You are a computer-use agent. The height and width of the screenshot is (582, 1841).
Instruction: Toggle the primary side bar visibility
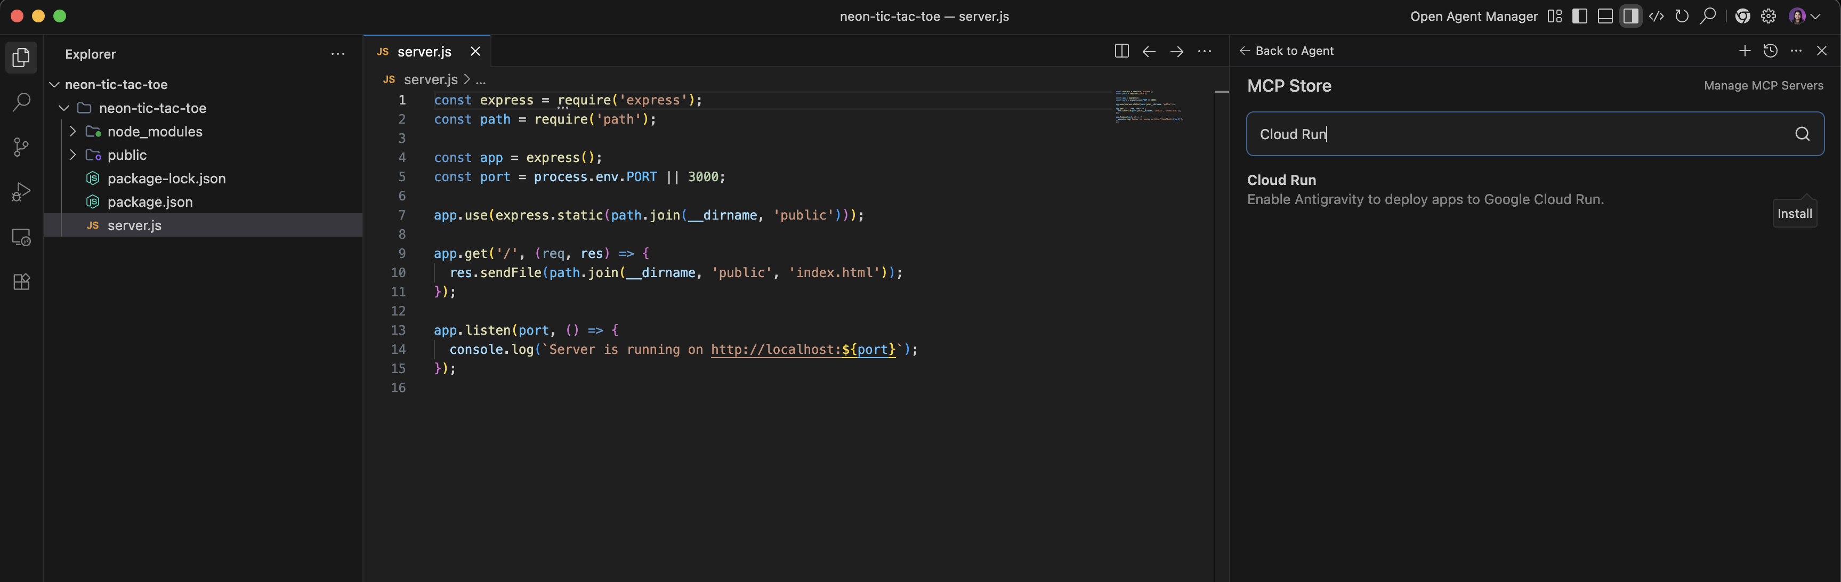(1579, 16)
